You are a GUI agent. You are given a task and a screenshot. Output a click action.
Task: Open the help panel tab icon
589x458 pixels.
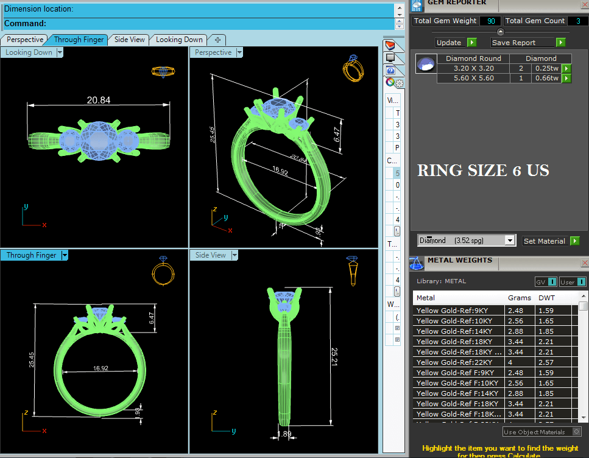391,71
